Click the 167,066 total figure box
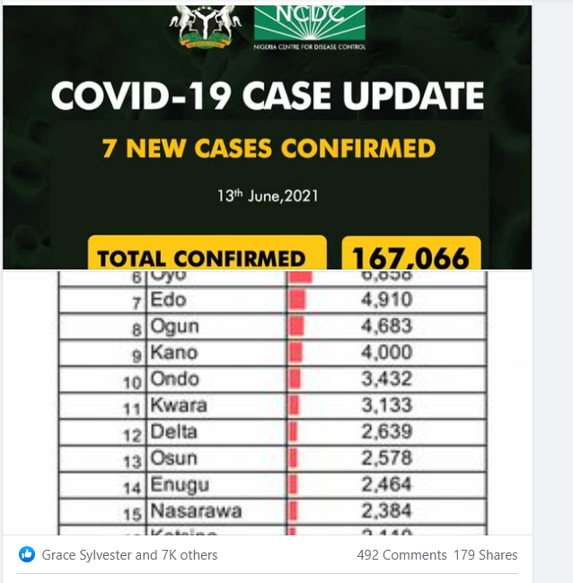 tap(411, 252)
